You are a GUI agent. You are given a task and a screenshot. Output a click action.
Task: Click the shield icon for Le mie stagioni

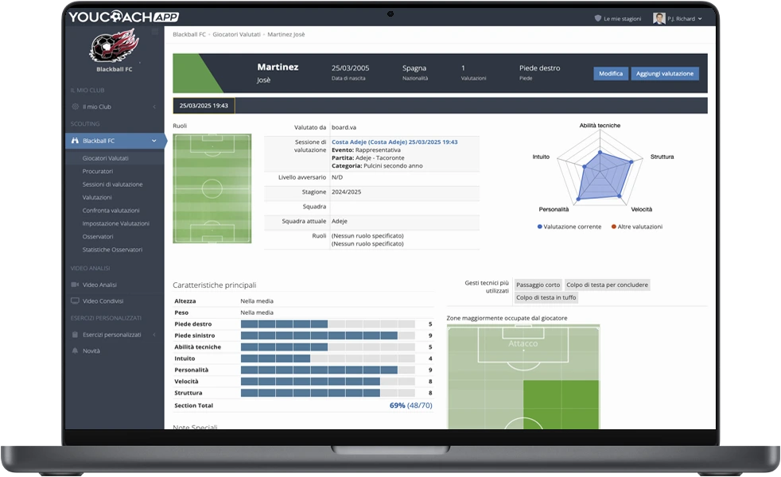(x=598, y=18)
